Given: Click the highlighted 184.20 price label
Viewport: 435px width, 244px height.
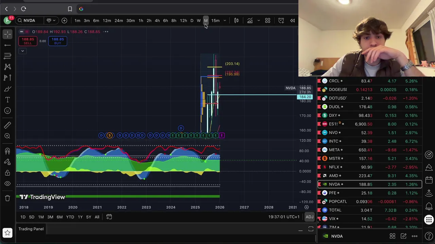Looking at the screenshot, I should pyautogui.click(x=305, y=97).
